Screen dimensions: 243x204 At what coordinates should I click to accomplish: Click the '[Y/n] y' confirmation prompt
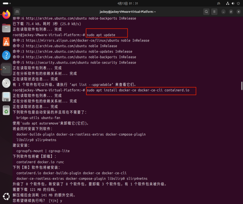click(55, 201)
